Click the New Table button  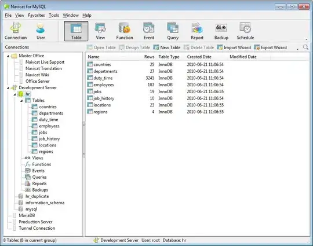tap(167, 47)
